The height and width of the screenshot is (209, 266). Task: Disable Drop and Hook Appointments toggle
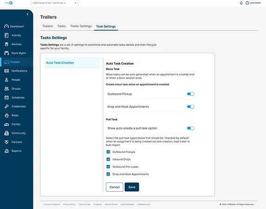(x=190, y=107)
